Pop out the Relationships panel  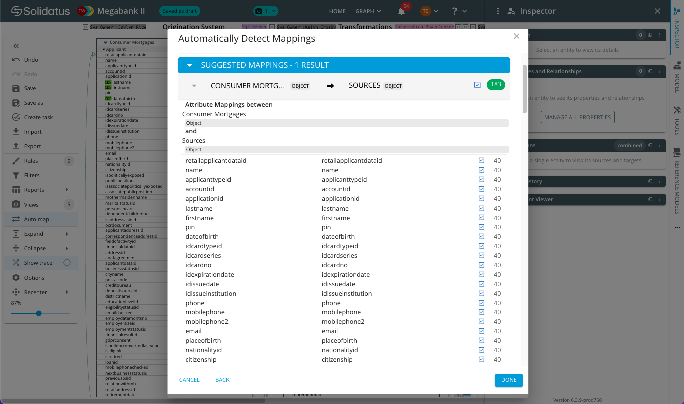[650, 71]
